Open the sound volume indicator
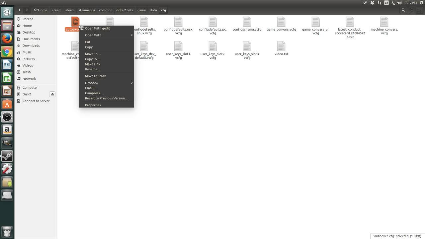The image size is (425, 239). point(399,3)
